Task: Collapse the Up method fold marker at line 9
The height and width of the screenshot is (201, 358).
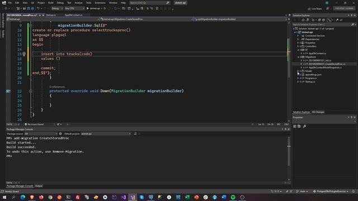Action: point(31,26)
